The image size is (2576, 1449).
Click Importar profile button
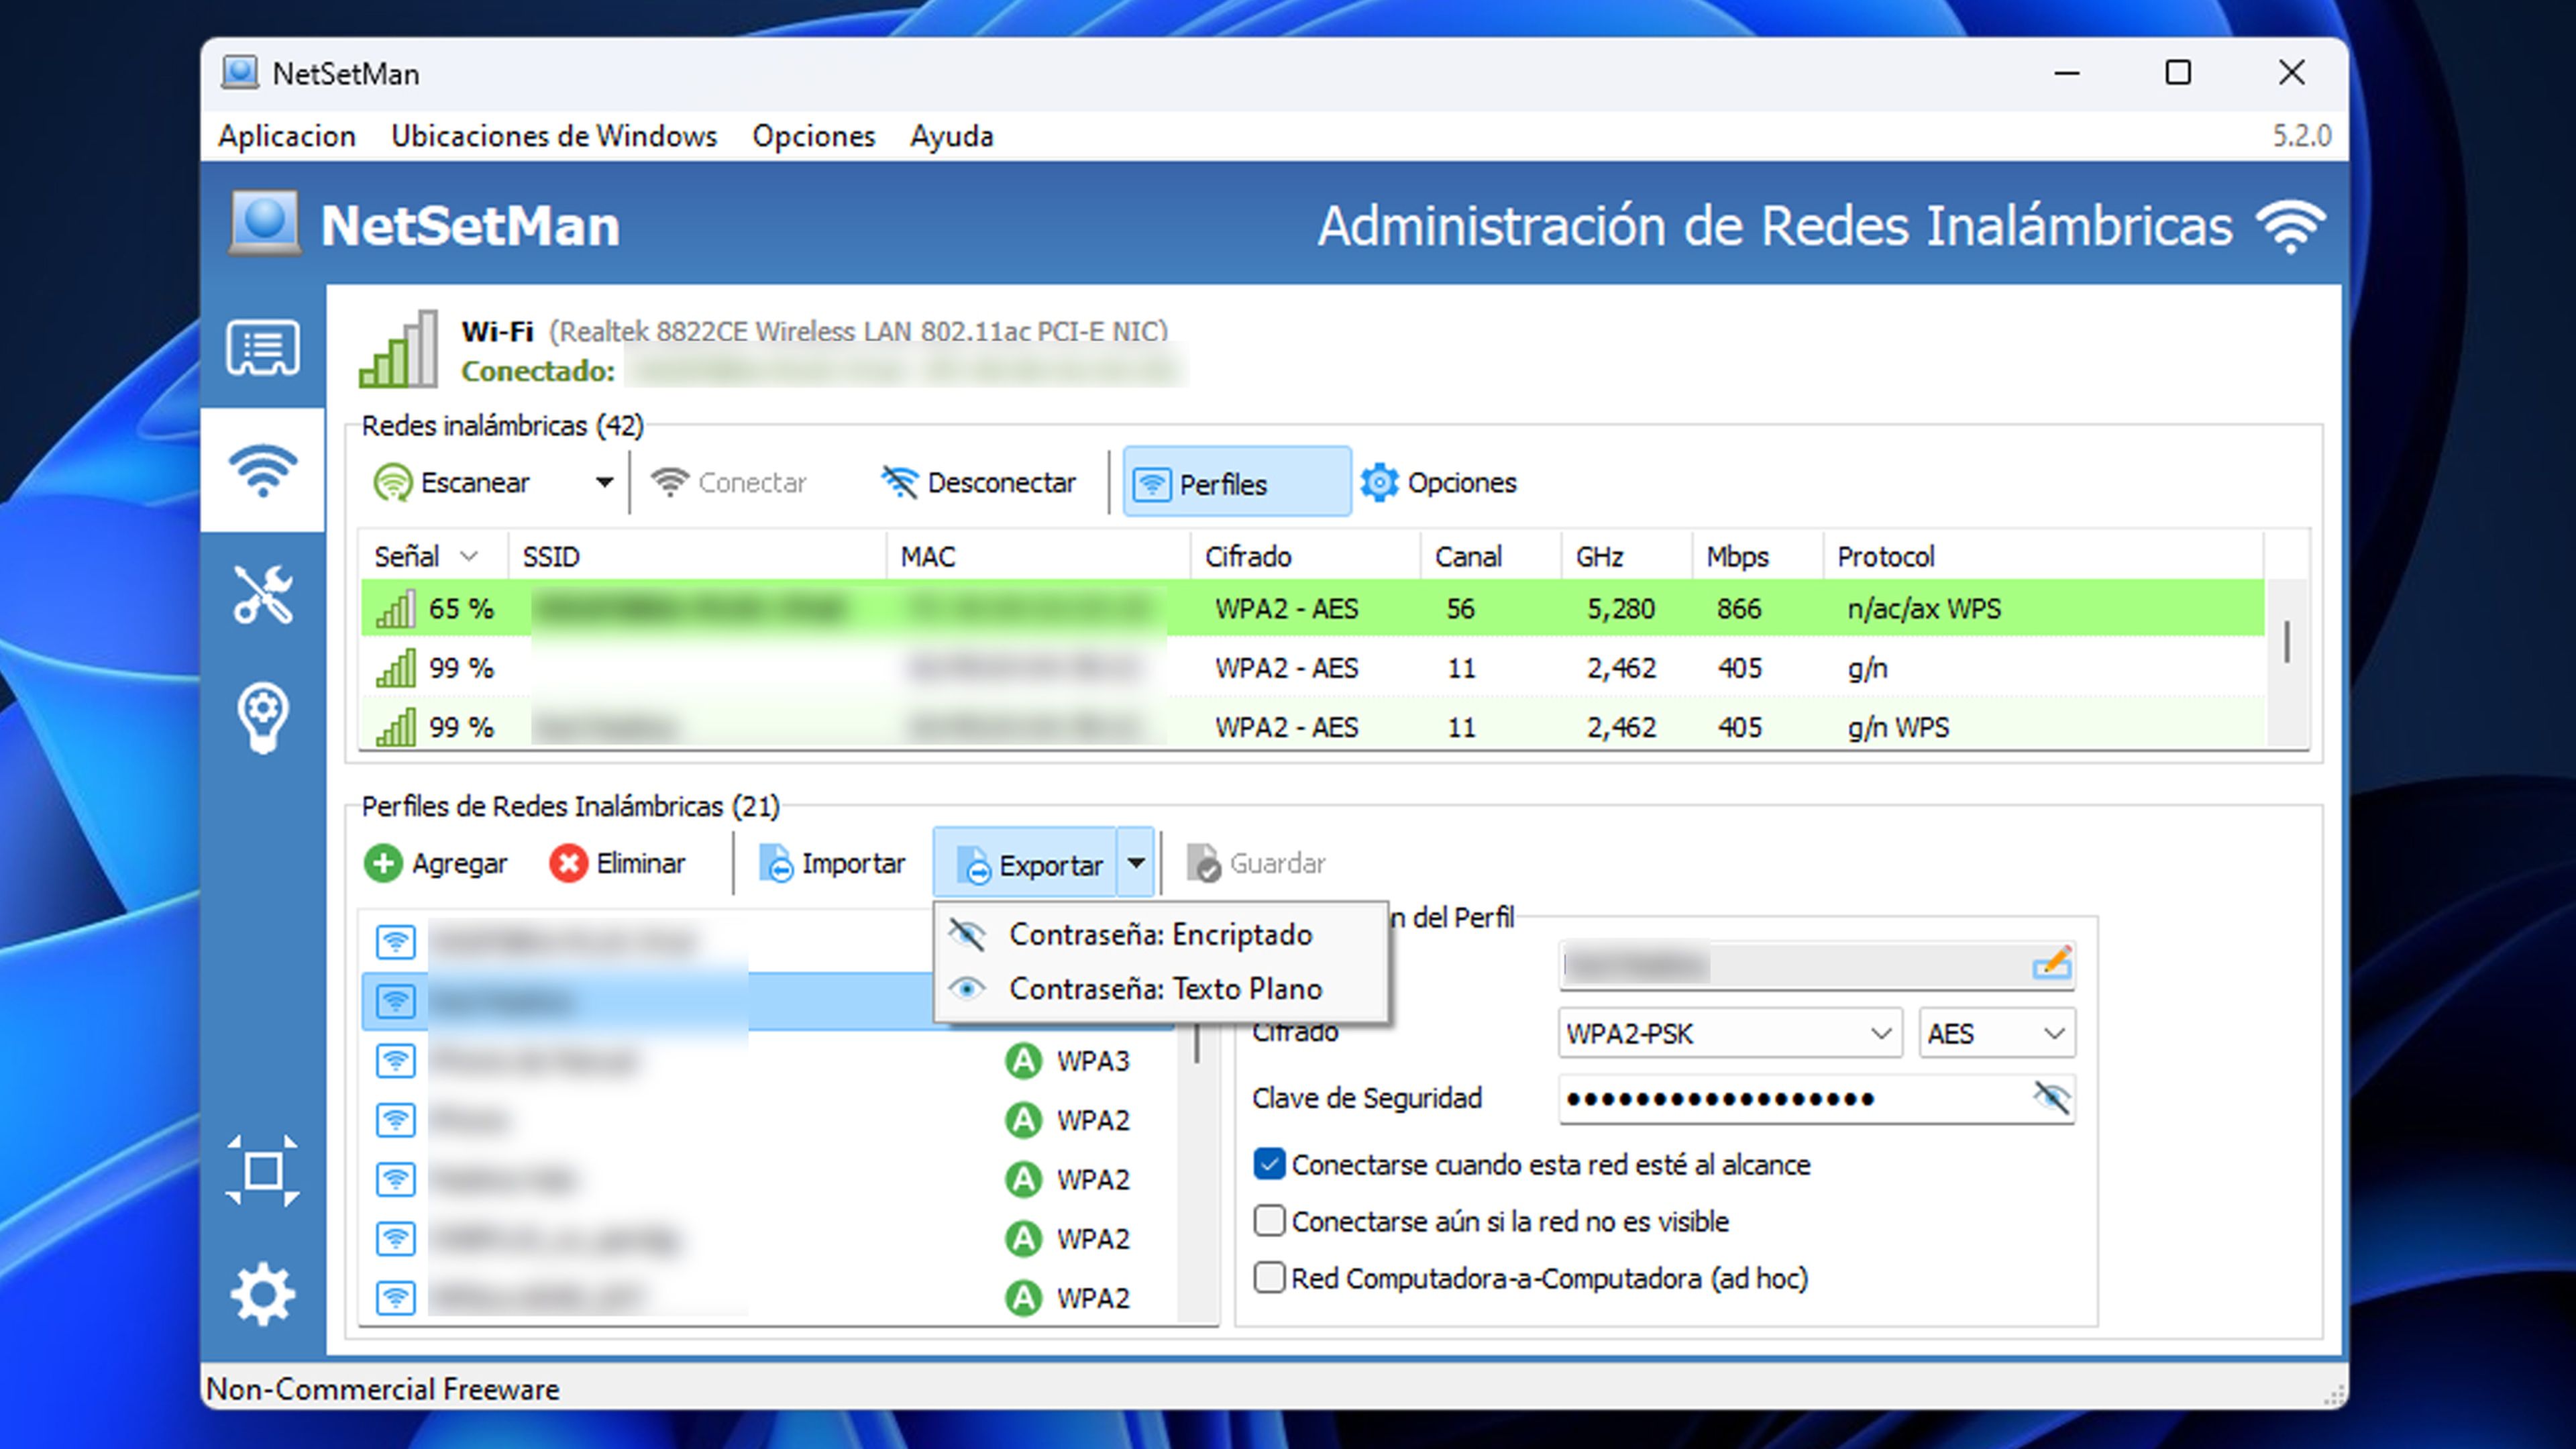pos(831,863)
